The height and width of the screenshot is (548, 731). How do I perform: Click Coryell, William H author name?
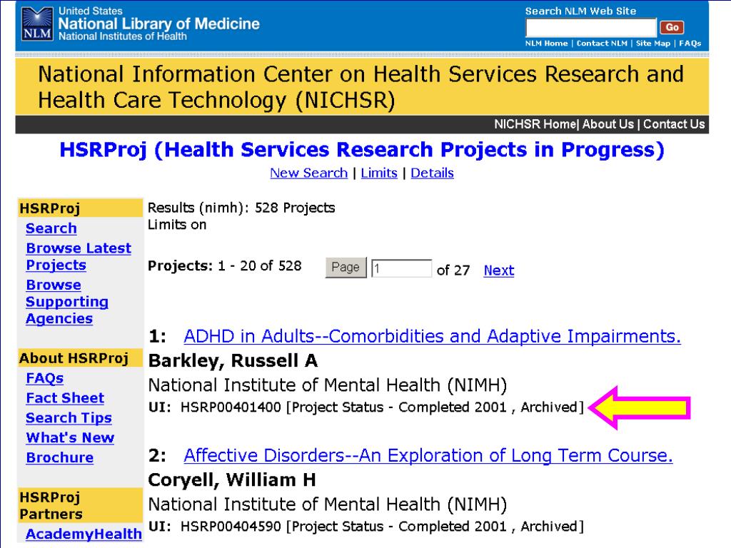(232, 480)
